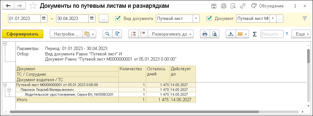Click the Осталось дней column header

pyautogui.click(x=158, y=74)
